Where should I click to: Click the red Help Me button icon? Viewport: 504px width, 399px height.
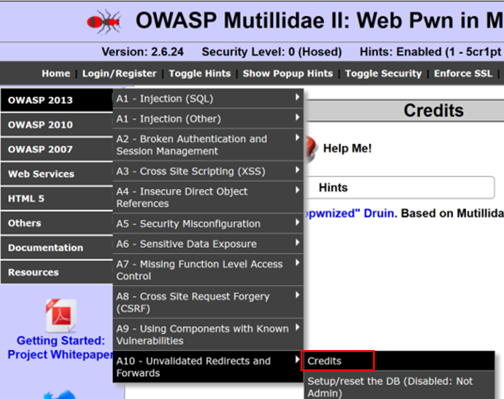click(x=310, y=149)
